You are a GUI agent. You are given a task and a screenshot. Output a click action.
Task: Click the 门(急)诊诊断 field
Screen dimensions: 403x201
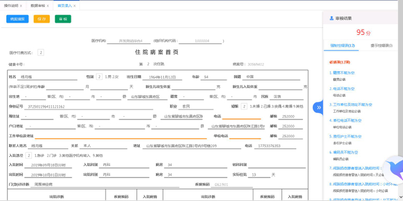(105, 184)
